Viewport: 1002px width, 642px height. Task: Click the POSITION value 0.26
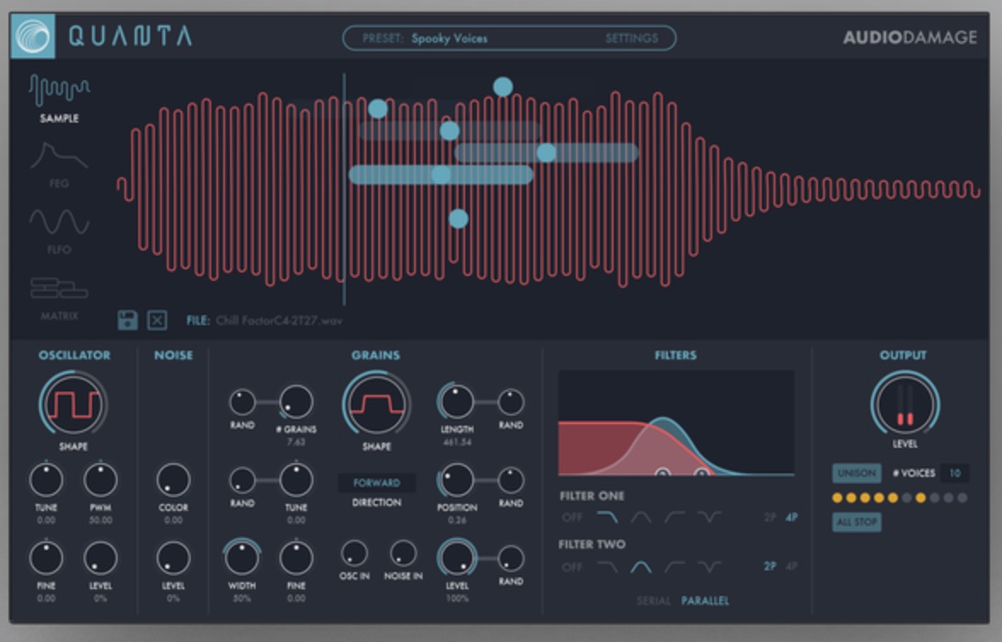coord(457,520)
